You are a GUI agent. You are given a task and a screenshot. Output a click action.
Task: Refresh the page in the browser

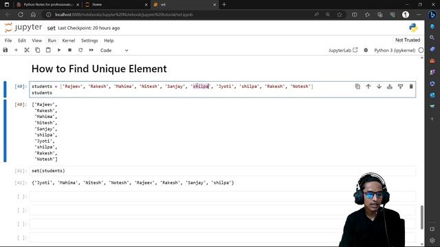click(21, 14)
